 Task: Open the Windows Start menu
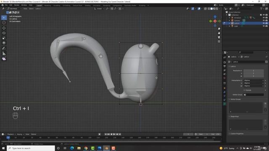point(3,148)
